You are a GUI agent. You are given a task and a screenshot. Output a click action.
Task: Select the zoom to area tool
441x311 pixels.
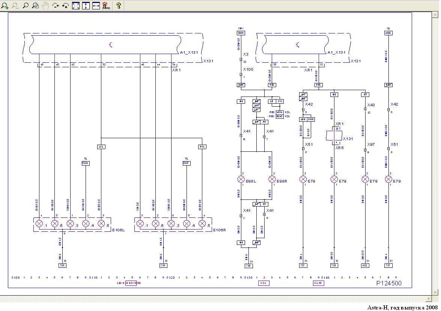[x=35, y=6]
